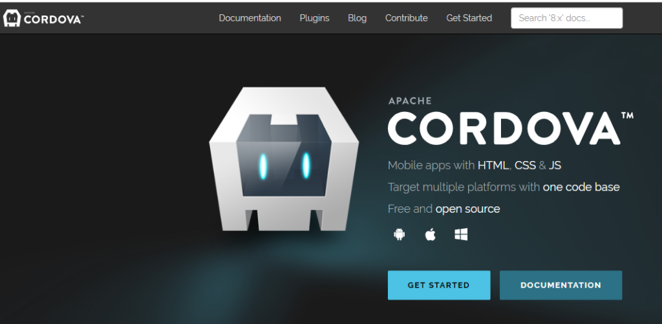This screenshot has width=662, height=324.
Task: Focus the Search '8.x' docs field
Action: pyautogui.click(x=566, y=18)
